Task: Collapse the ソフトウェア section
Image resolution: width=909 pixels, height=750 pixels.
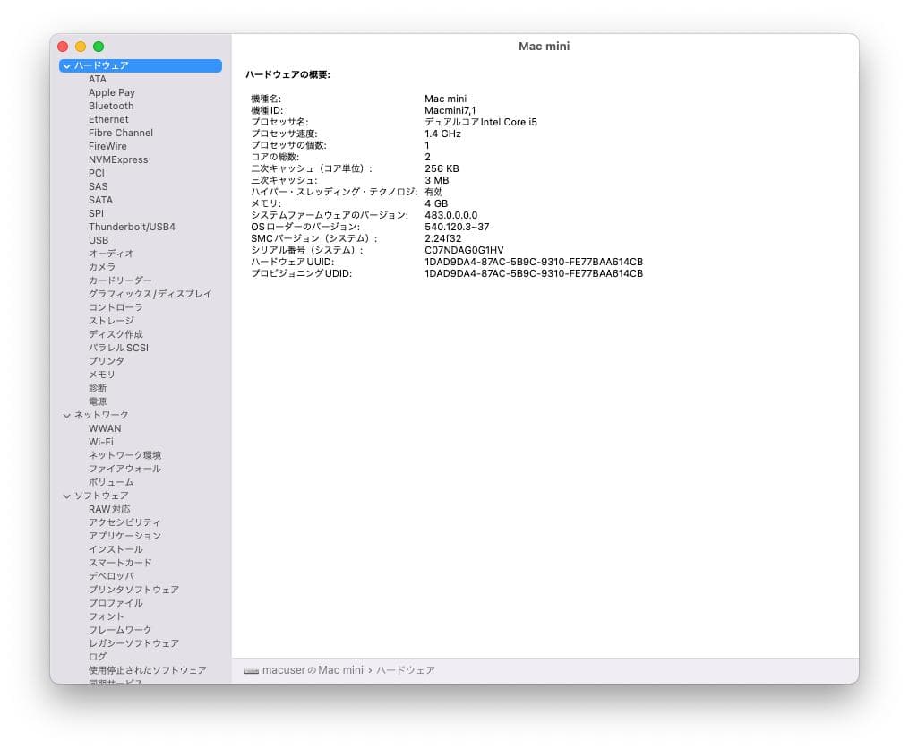Action: pos(66,495)
